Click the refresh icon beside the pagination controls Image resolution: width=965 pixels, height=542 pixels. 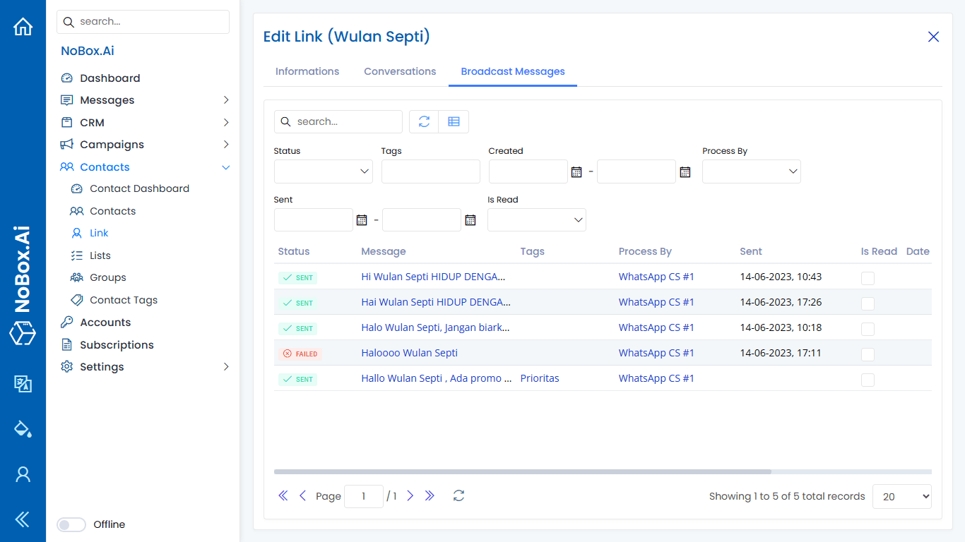pyautogui.click(x=458, y=496)
